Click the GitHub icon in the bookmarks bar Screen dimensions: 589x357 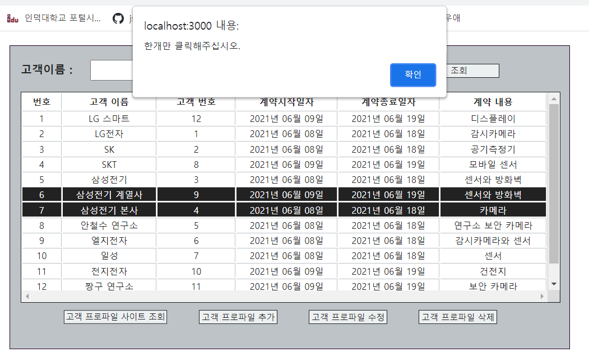[x=117, y=17]
